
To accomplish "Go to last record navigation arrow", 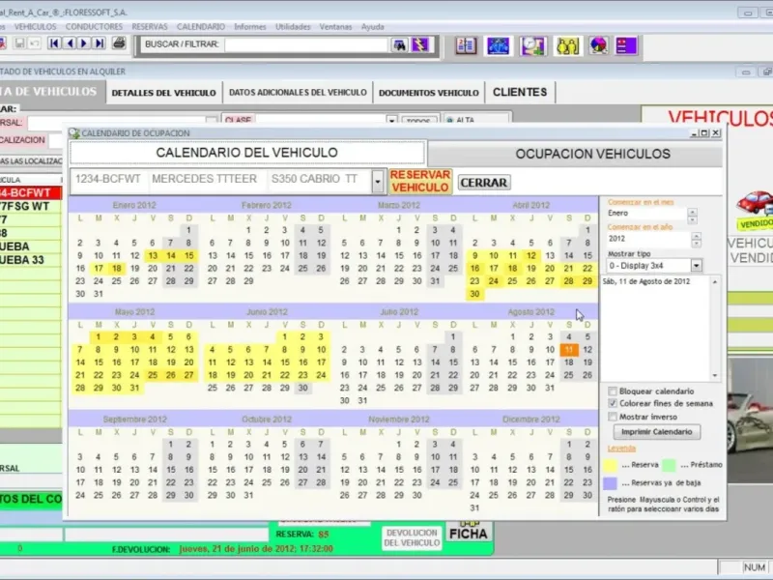I will 100,43.
